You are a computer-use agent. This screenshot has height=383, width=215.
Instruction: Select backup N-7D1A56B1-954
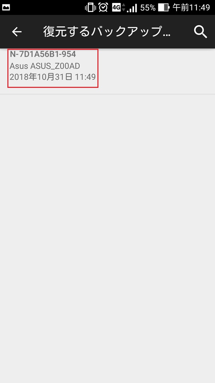click(x=53, y=68)
